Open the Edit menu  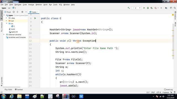(6, 5)
